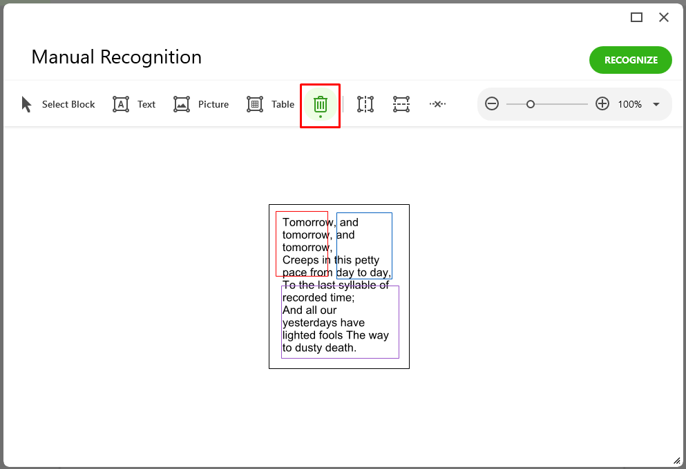Viewport: 686px width, 469px height.
Task: Click the zoom slider handle
Action: (531, 104)
